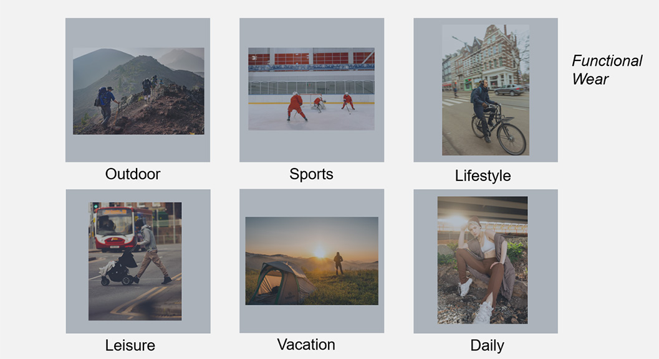Click the Outdoor caption text
The width and height of the screenshot is (659, 359).
tap(133, 174)
